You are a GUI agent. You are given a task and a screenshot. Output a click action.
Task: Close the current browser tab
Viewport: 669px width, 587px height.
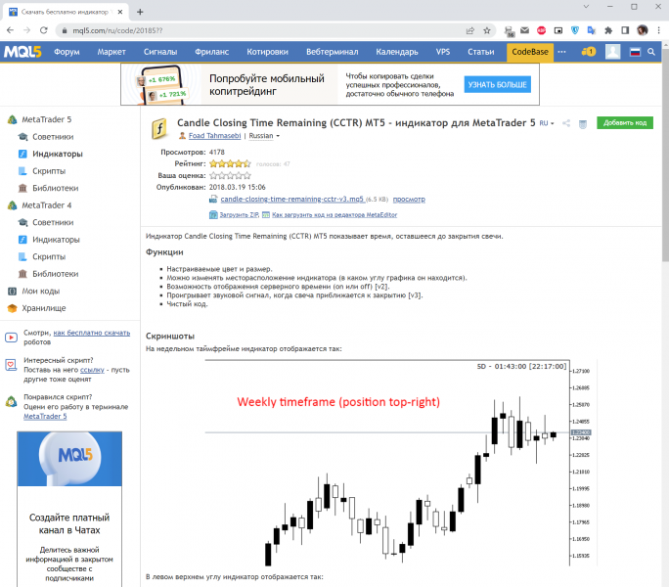(120, 12)
